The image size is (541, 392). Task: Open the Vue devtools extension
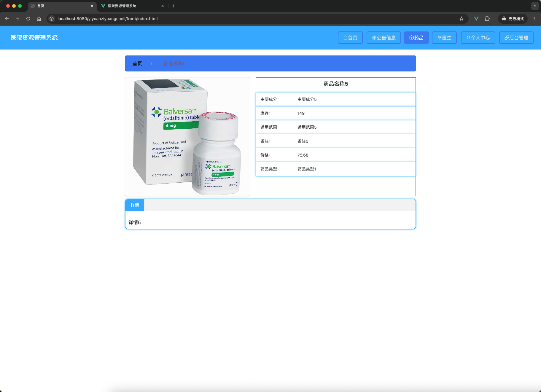(x=476, y=19)
